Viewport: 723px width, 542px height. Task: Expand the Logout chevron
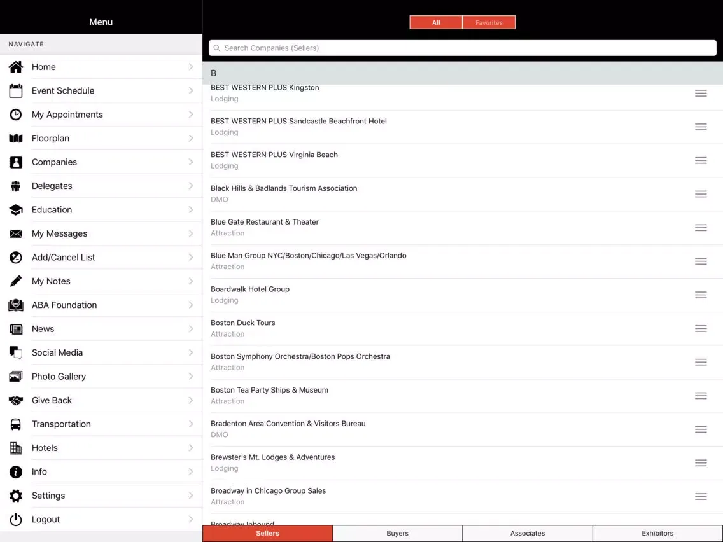click(191, 519)
